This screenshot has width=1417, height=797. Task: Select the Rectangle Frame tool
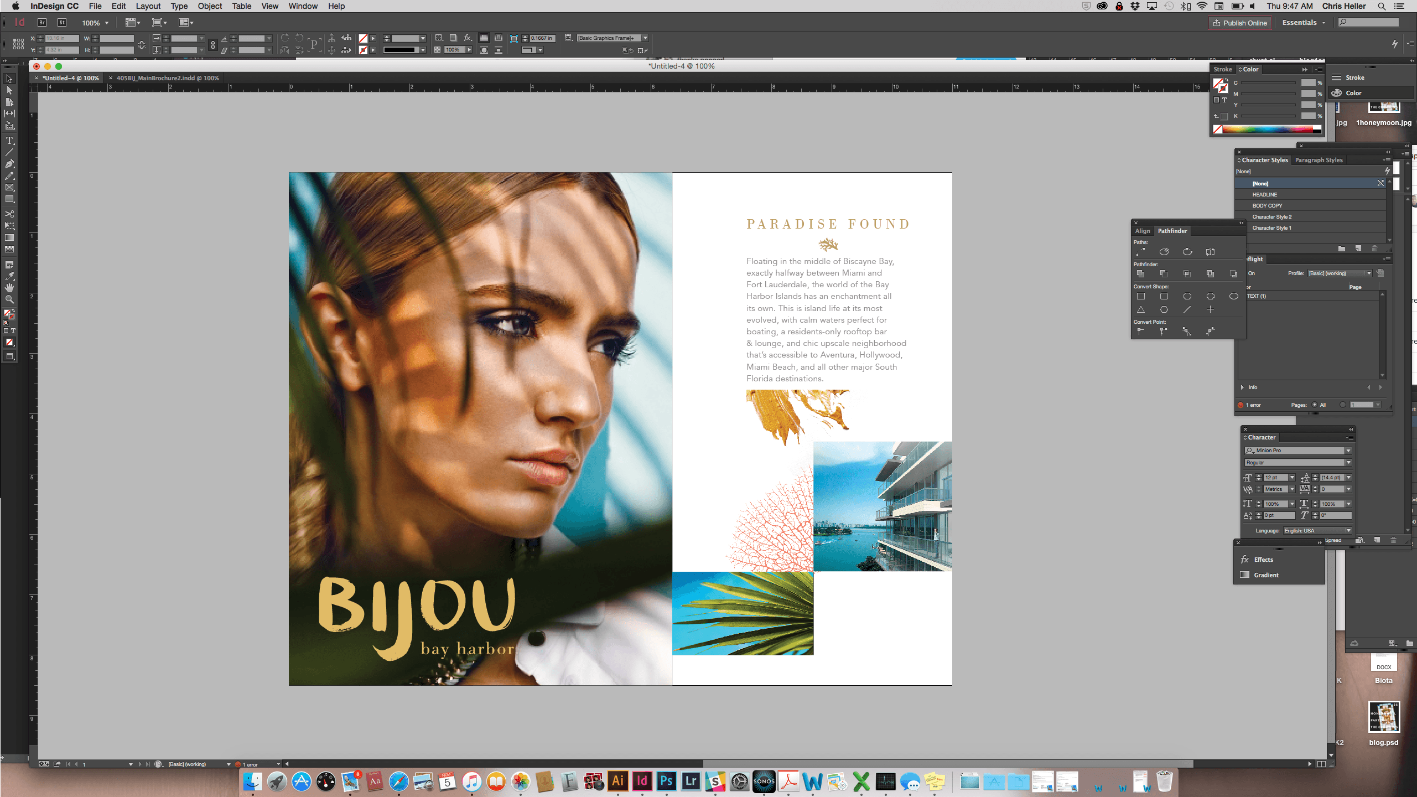tap(9, 188)
